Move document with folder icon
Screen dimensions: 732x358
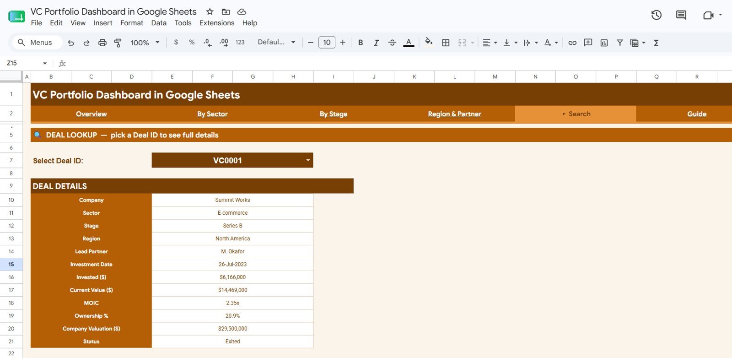pyautogui.click(x=226, y=11)
